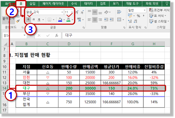Image resolution: width=175 pixels, height=118 pixels.
Task: Click the decrease decimal icon
Action: (135, 21)
